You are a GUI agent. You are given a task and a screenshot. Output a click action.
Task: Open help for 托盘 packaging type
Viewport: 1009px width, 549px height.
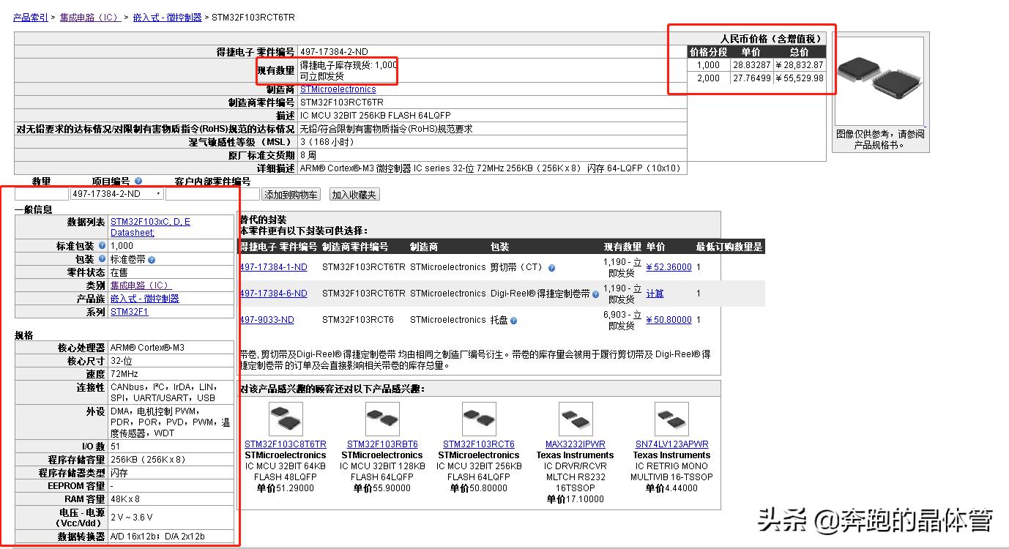tap(513, 321)
